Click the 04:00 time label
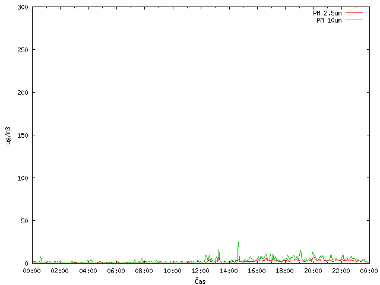 point(88,271)
